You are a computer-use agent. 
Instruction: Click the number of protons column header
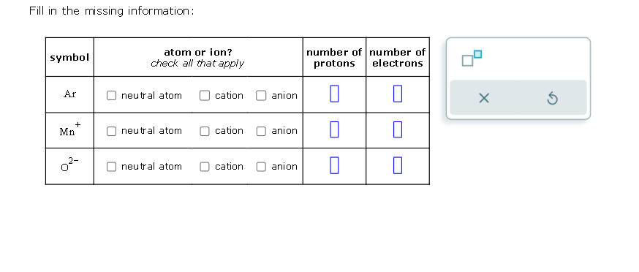[x=334, y=58]
